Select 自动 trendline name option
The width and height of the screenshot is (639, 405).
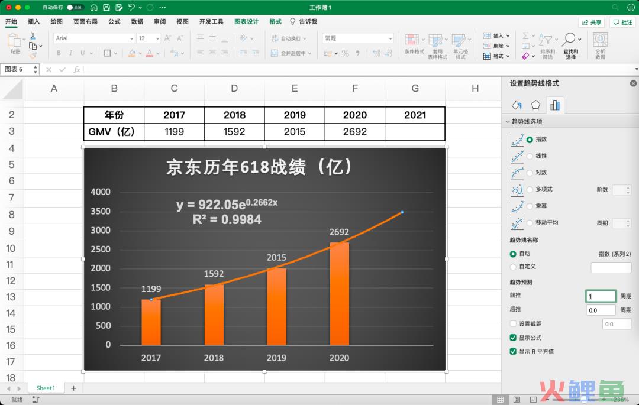(513, 254)
